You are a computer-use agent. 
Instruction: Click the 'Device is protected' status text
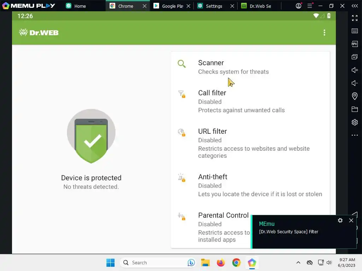[x=91, y=178]
